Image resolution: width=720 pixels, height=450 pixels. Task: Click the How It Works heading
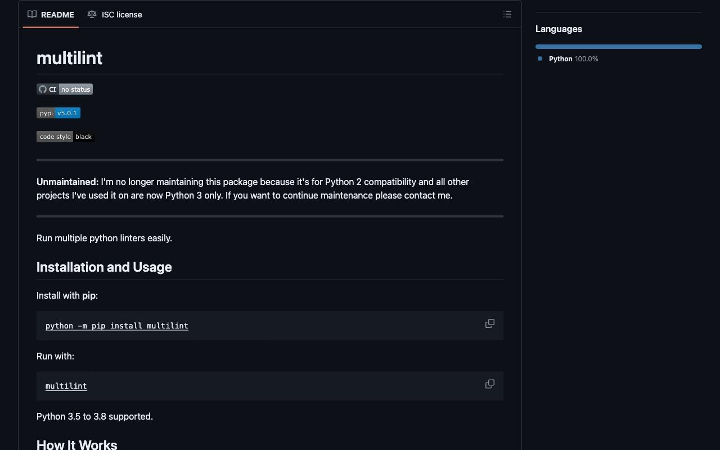tap(77, 444)
